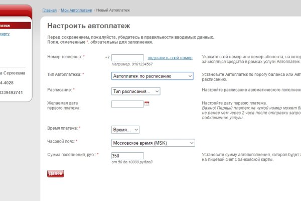Expand the Часовой пояс timezone dropdown
The width and height of the screenshot is (301, 201).
point(153,143)
